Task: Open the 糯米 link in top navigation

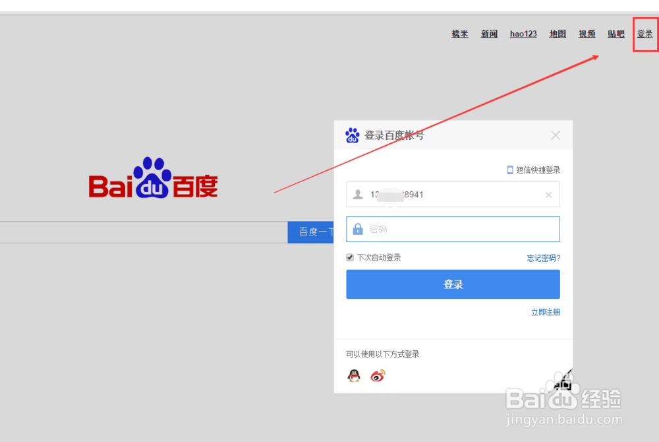Action: pos(460,34)
